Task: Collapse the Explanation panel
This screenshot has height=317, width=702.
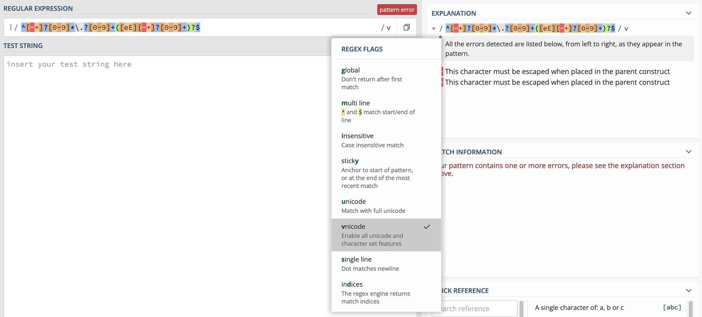Action: pyautogui.click(x=688, y=13)
